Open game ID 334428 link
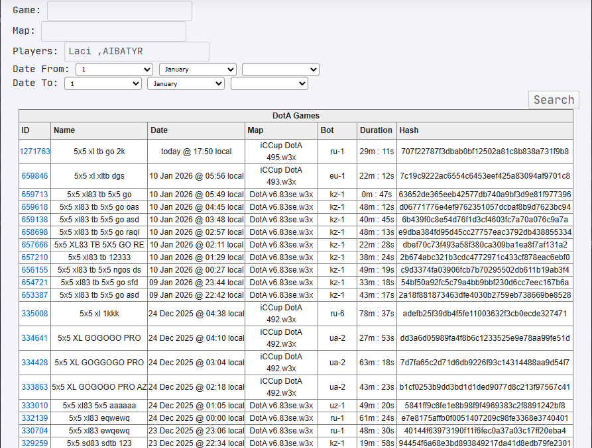Viewport: 592px width, 448px height. (34, 363)
